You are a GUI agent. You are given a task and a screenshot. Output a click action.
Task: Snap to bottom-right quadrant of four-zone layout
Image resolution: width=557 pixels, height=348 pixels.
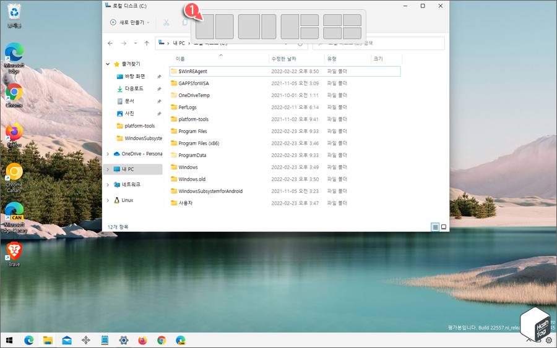click(x=352, y=33)
